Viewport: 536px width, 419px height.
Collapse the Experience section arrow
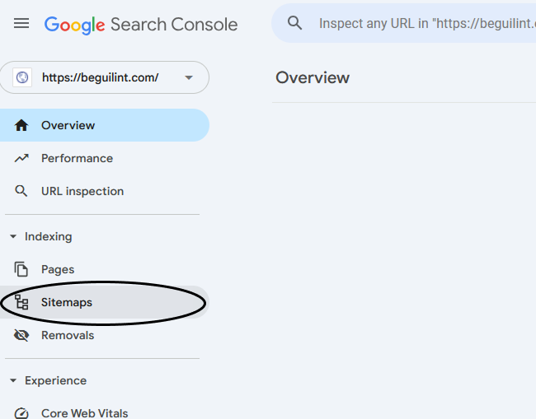[13, 380]
